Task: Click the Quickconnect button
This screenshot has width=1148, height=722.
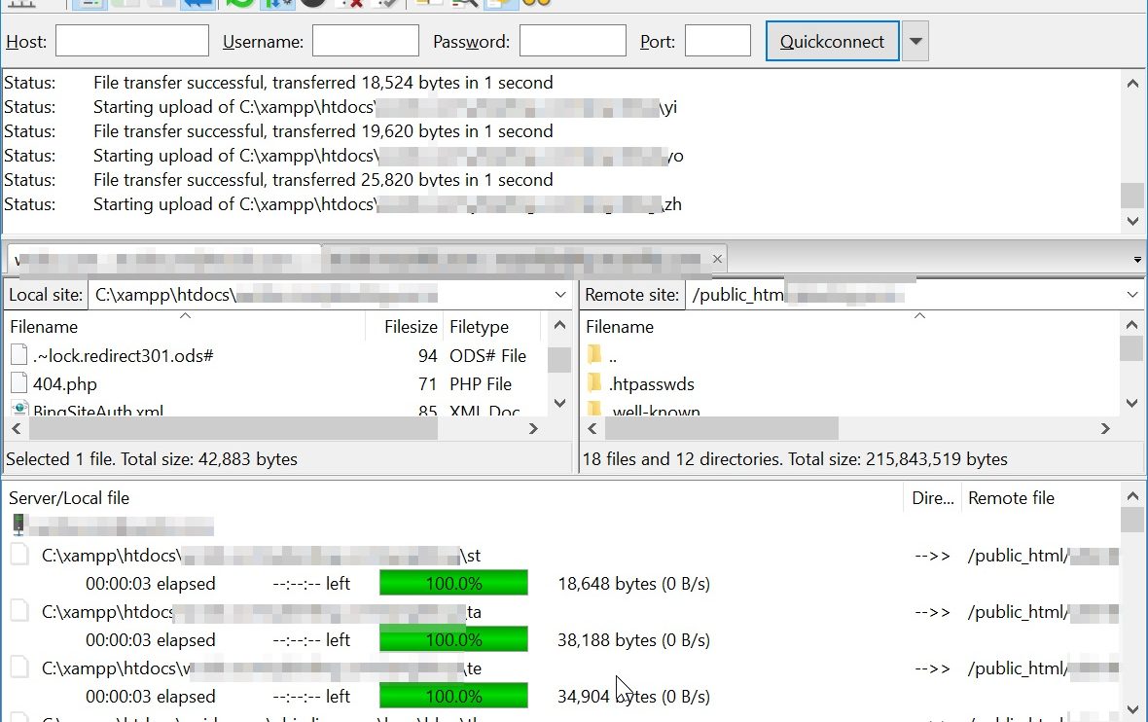Action: pos(832,42)
